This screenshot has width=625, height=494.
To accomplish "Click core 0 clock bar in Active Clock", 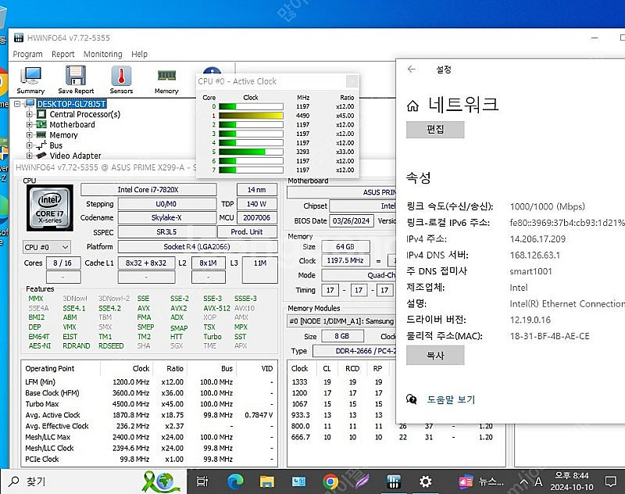I will point(251,106).
